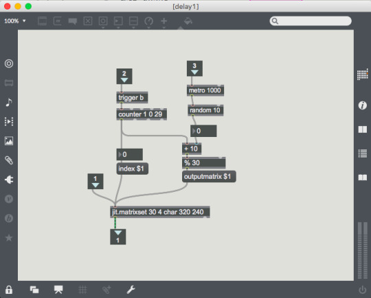
Task: Select the jit.matrixset 30 4 char object
Action: [x=159, y=212]
